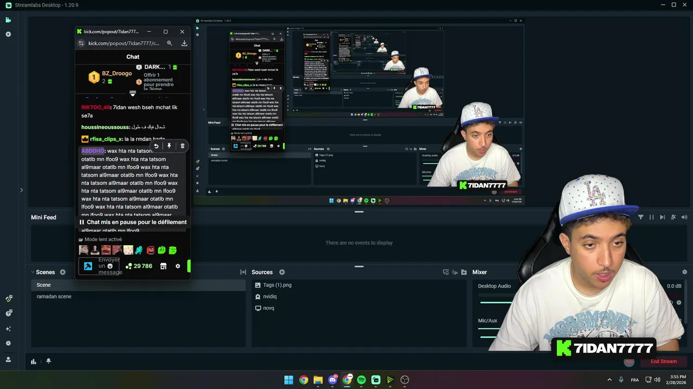Open File Explorer from the taskbar
The image size is (693, 389).
click(x=318, y=380)
